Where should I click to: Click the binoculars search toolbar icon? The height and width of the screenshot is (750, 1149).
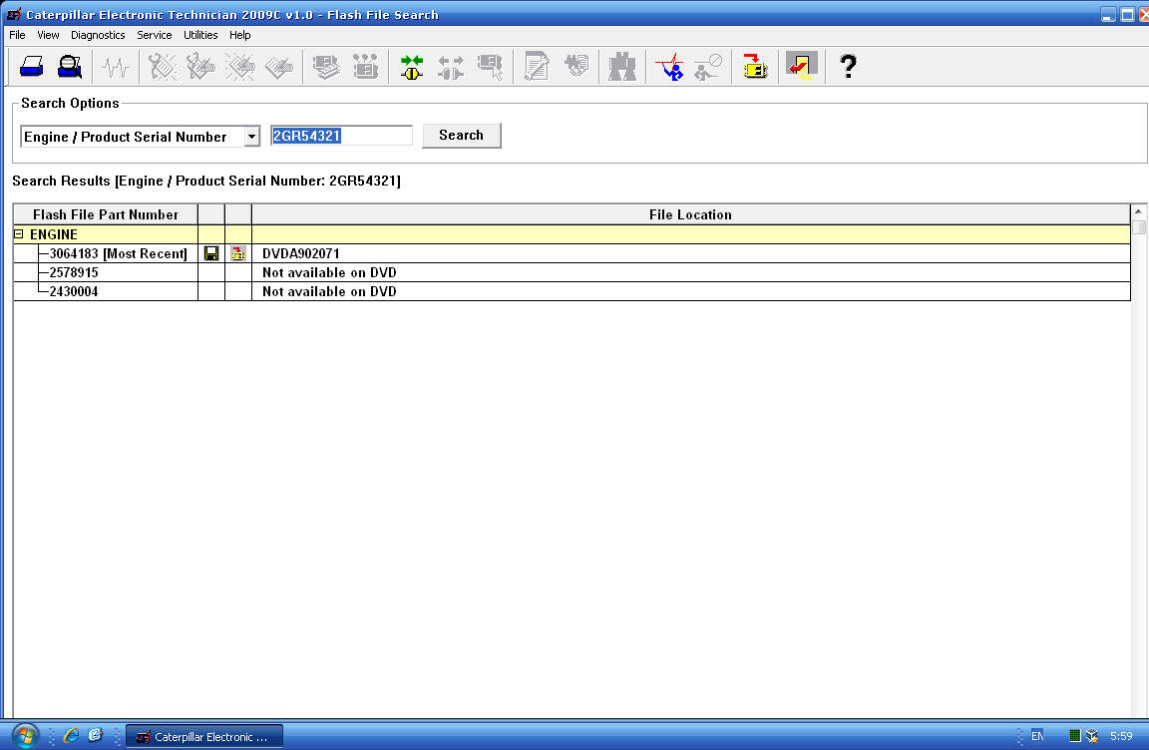[x=622, y=67]
